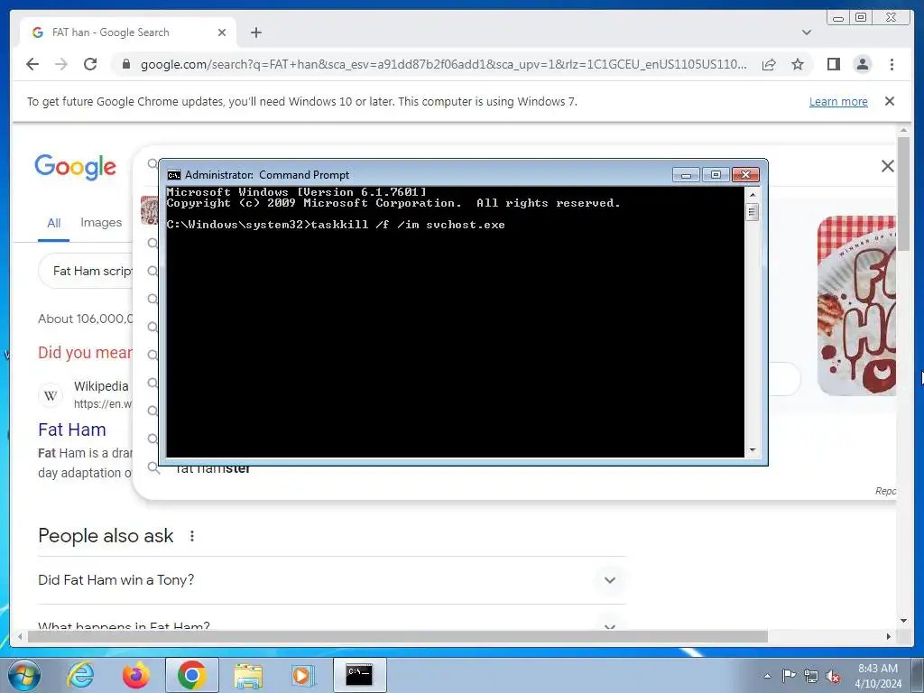
Task: Click the address bar URL
Action: click(443, 64)
